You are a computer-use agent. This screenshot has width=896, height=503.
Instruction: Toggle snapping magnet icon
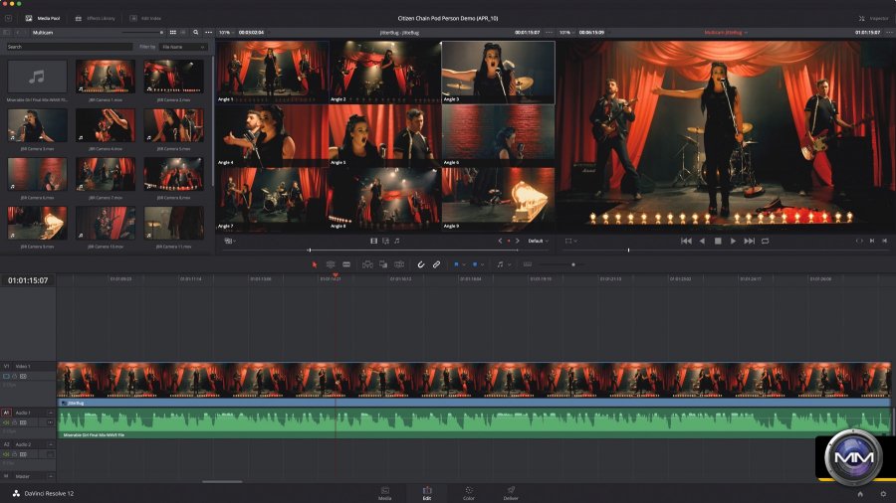[420, 264]
